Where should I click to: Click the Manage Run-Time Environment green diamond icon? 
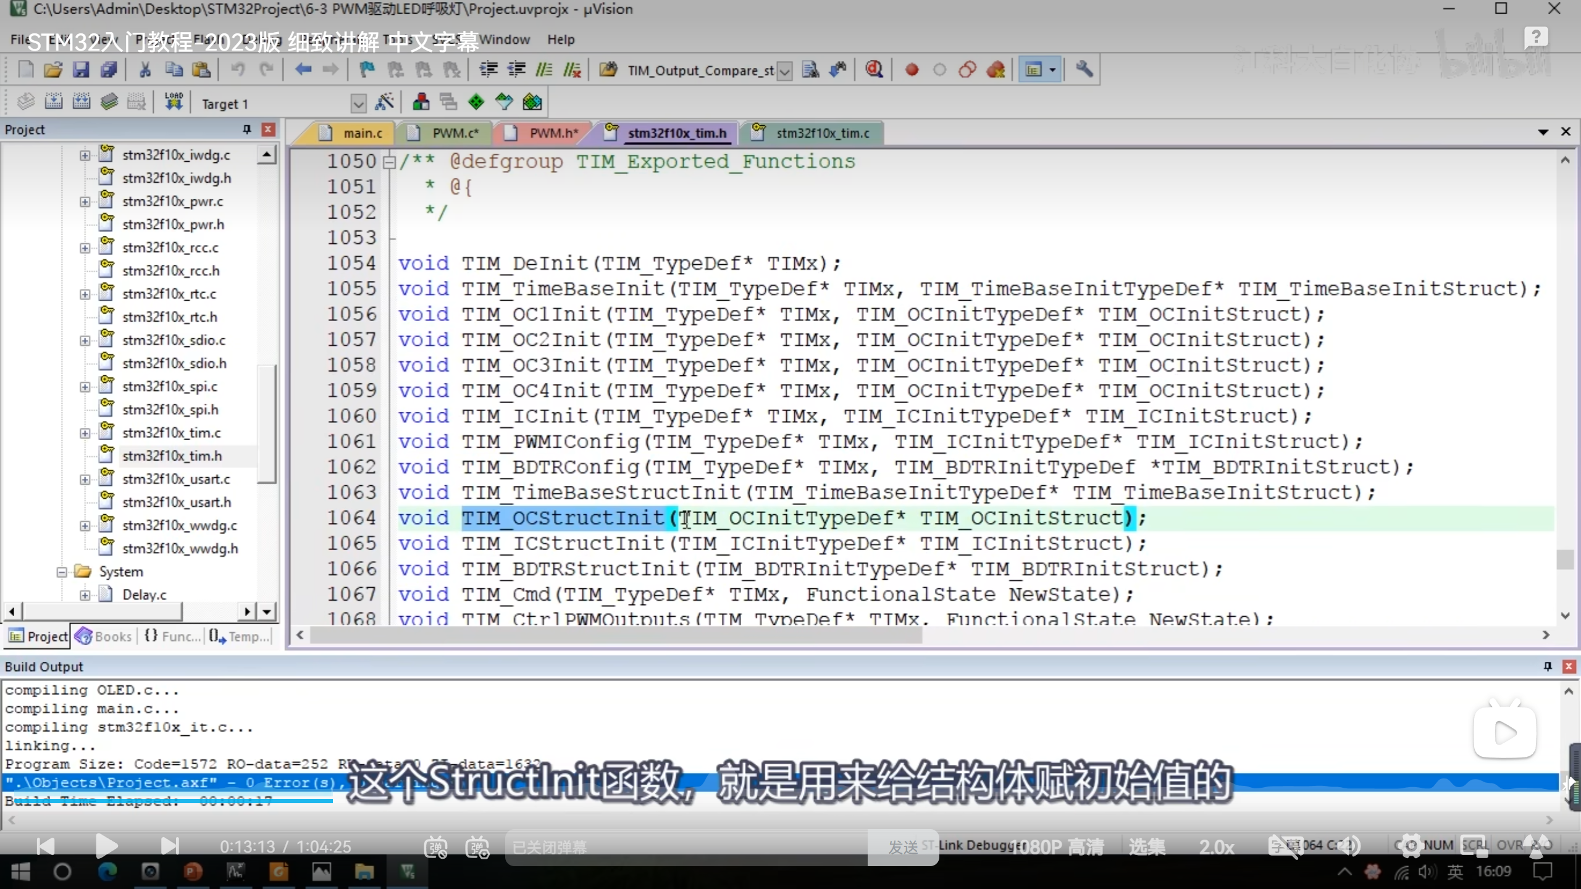click(476, 102)
